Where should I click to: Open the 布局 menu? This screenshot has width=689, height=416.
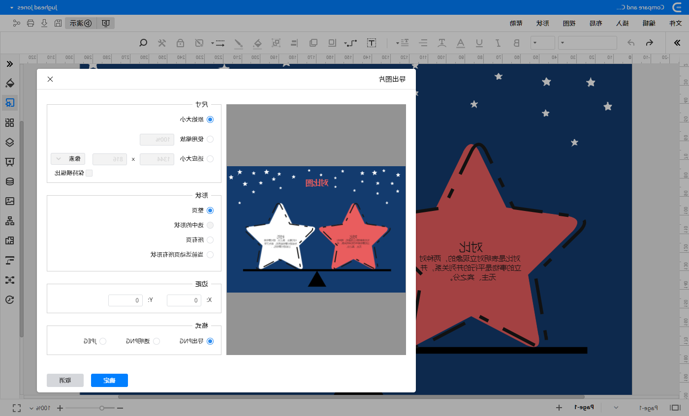click(595, 23)
